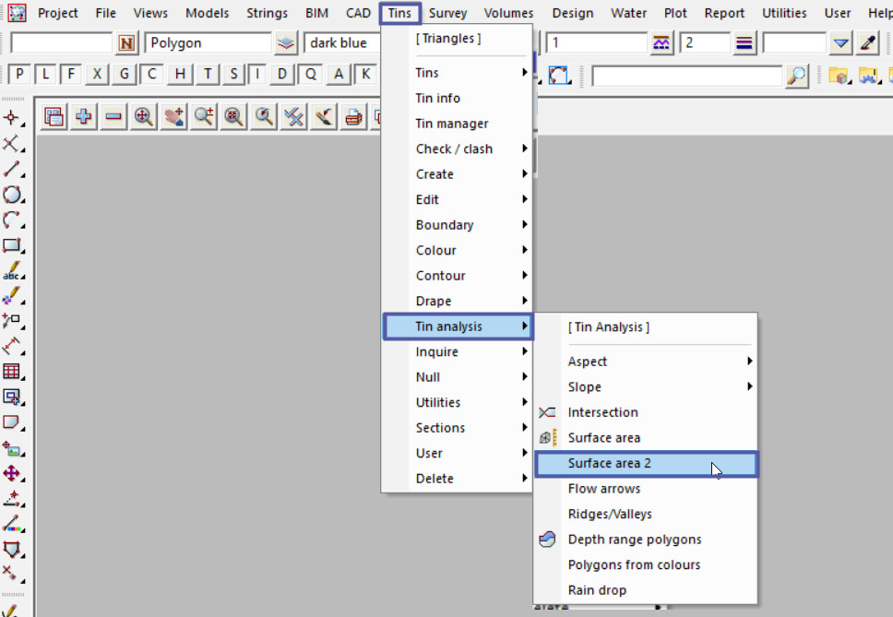This screenshot has width=893, height=617.
Task: Click the magnifier search button
Action: pyautogui.click(x=796, y=76)
